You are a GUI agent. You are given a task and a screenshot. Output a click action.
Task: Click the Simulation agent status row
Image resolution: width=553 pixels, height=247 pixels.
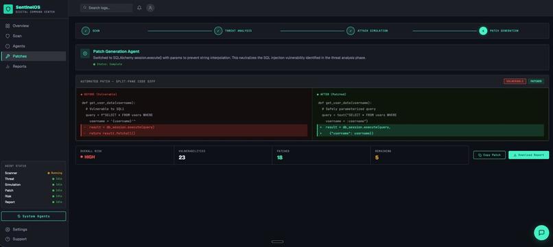34,185
